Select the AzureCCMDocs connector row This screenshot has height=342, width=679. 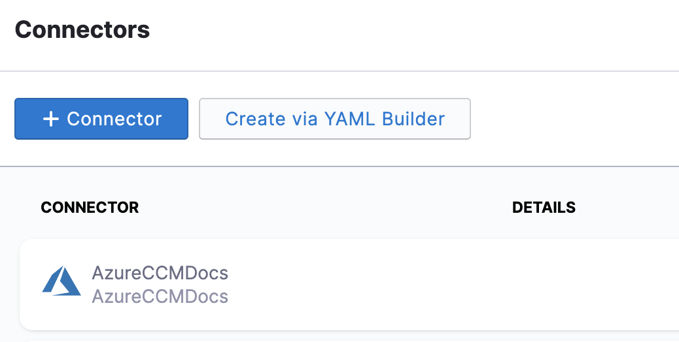[366, 285]
